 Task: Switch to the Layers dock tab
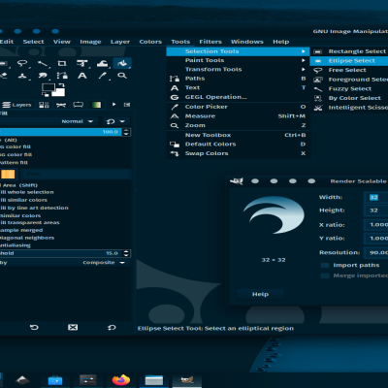coord(16,105)
